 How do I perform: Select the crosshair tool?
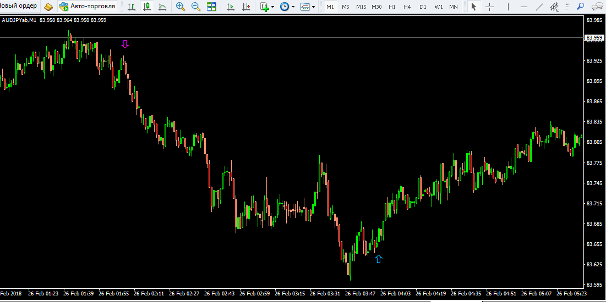click(489, 7)
